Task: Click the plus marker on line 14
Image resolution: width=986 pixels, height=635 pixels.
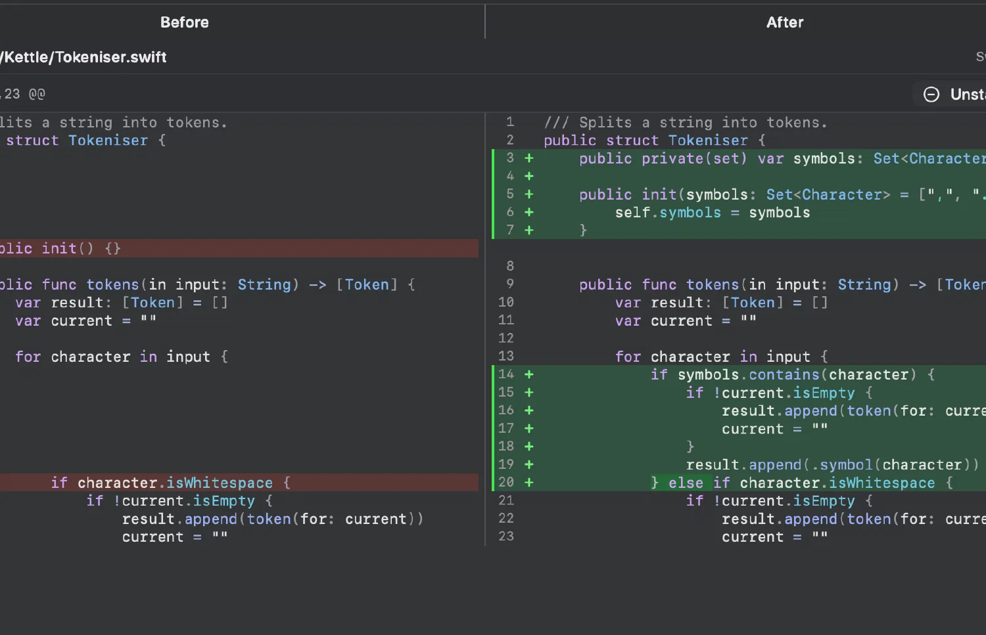Action: 529,374
